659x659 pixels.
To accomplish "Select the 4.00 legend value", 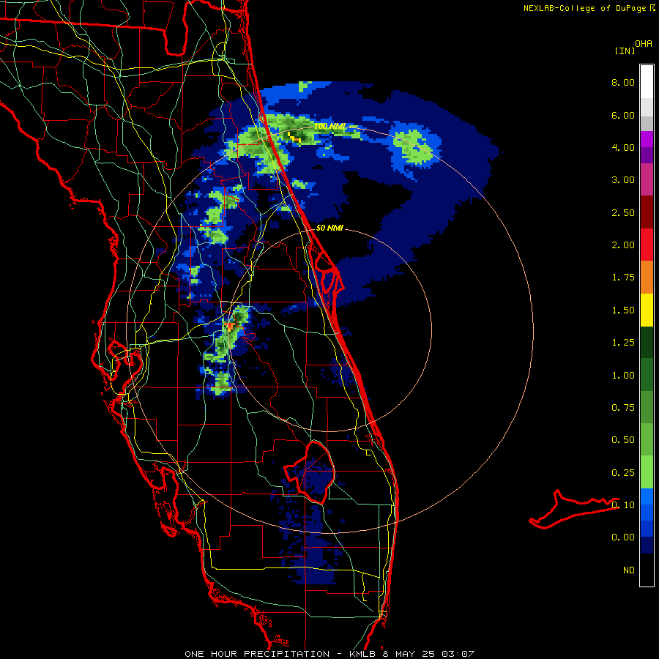I will click(x=623, y=147).
